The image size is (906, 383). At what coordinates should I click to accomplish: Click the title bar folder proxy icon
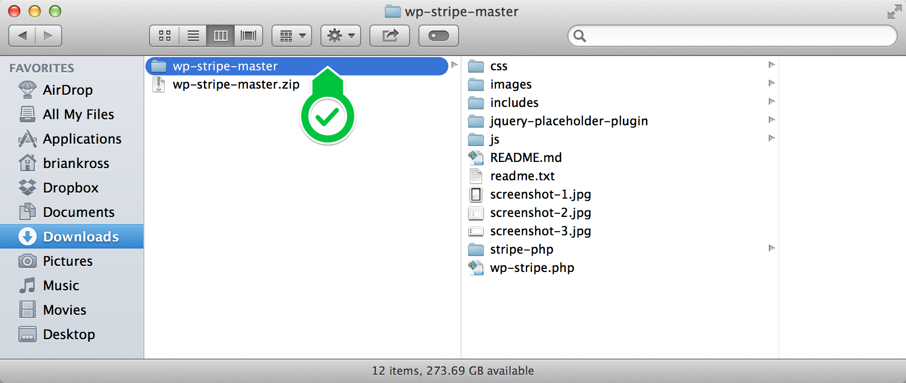392,11
